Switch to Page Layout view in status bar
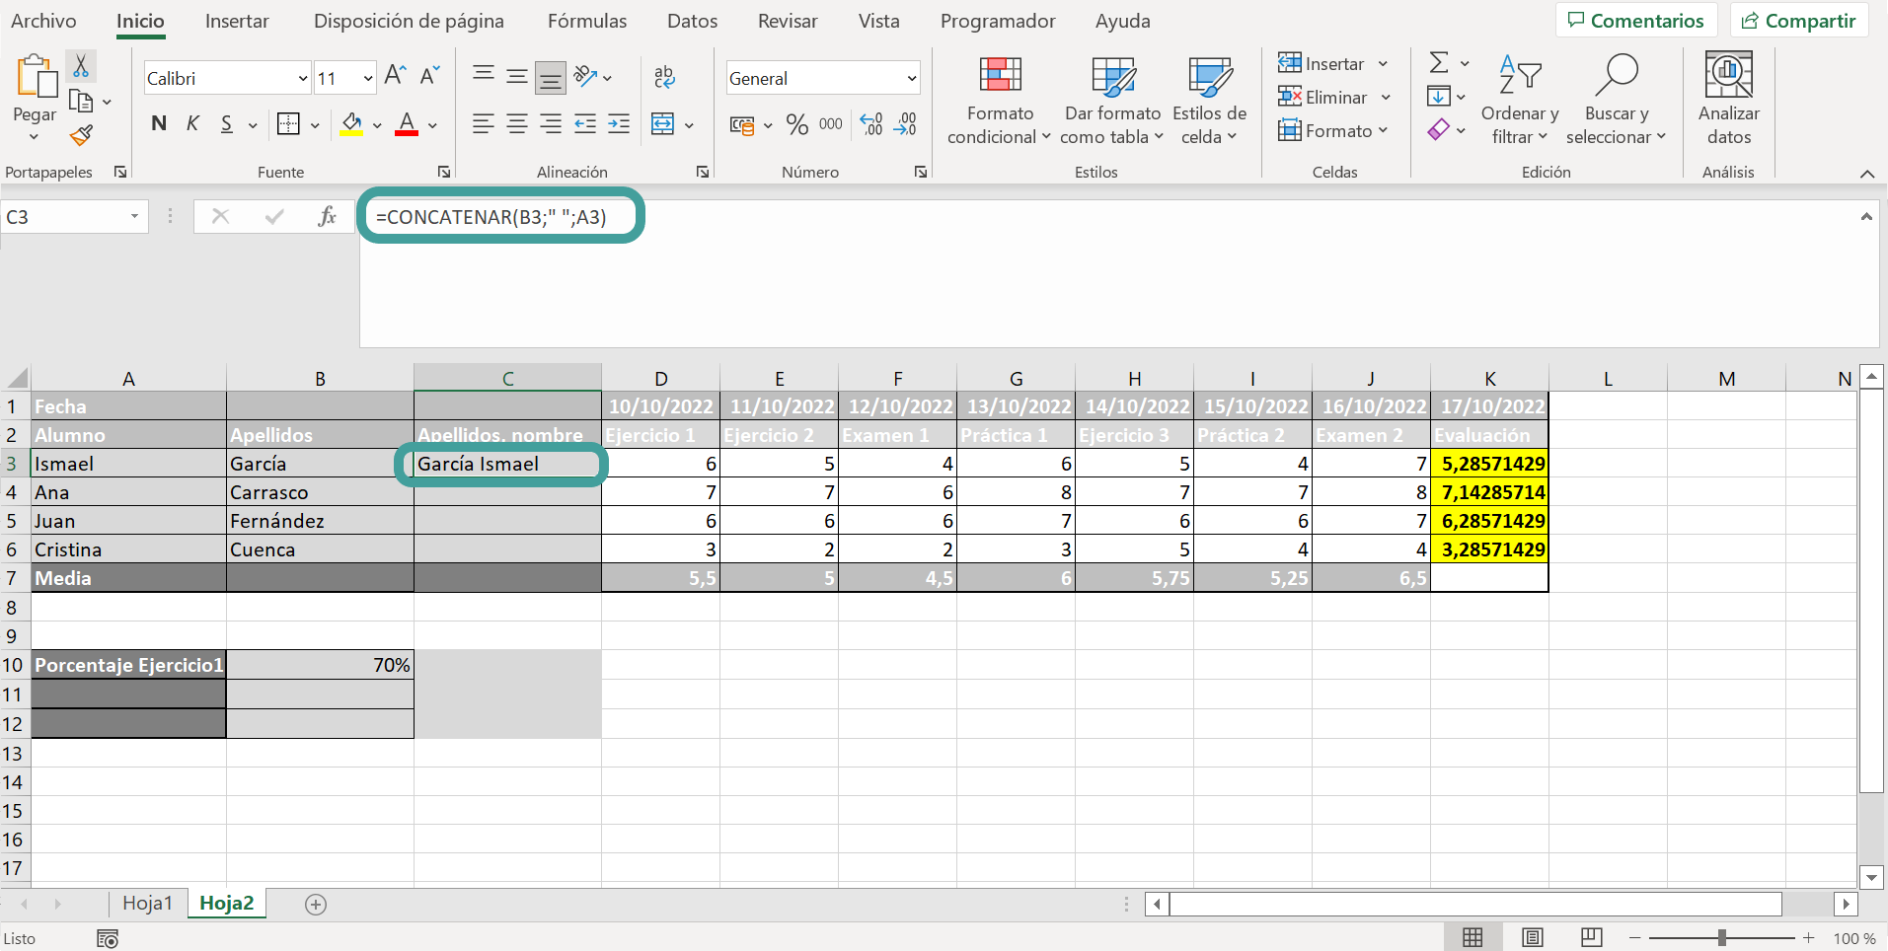Viewport: 1888px width, 951px height. [1532, 938]
